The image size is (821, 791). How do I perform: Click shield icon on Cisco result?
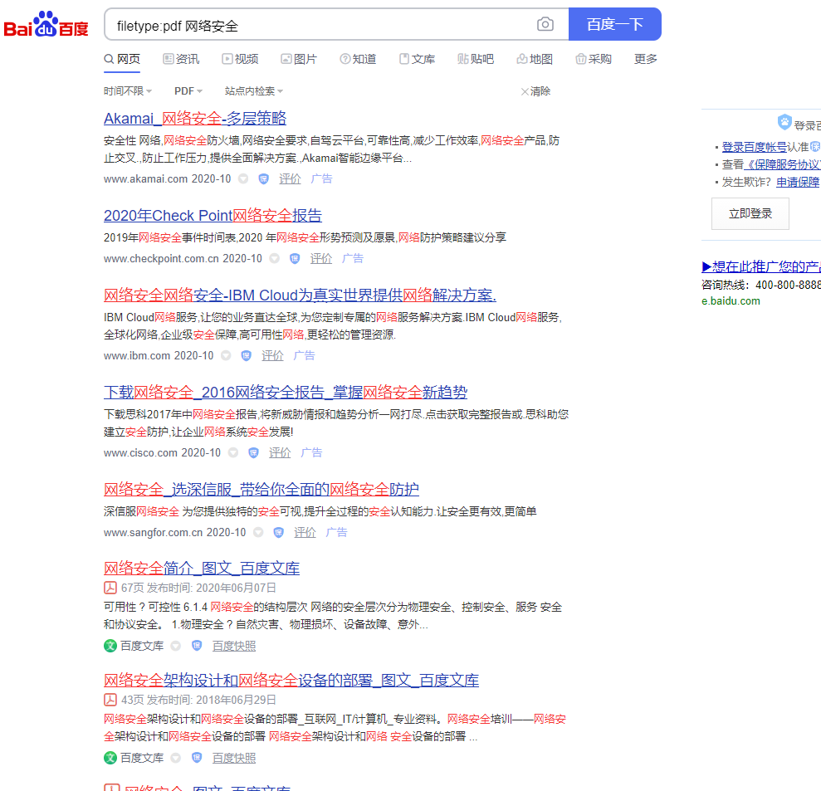(x=253, y=452)
